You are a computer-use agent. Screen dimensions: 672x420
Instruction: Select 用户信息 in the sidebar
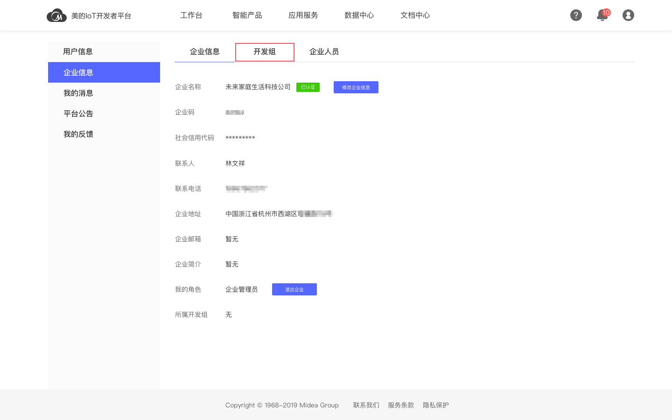coord(104,52)
